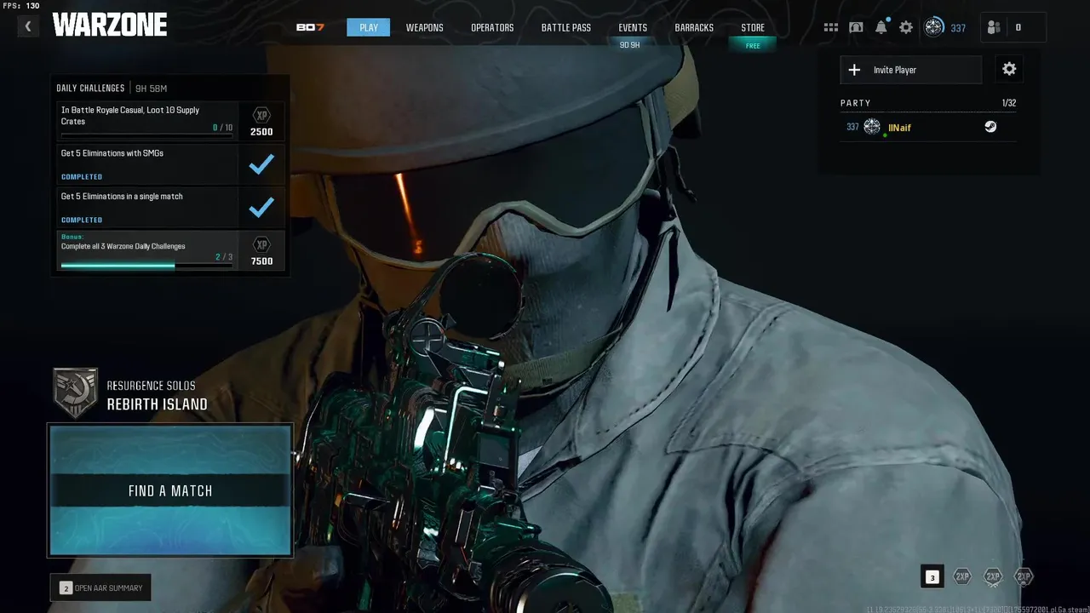
Task: Click the friends online count 0
Action: pyautogui.click(x=1018, y=27)
